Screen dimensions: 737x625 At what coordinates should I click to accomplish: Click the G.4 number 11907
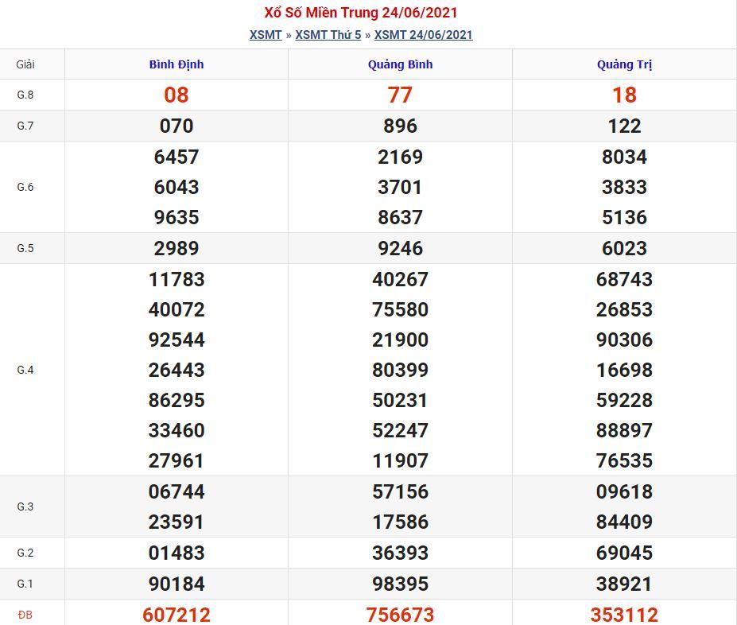tap(400, 460)
